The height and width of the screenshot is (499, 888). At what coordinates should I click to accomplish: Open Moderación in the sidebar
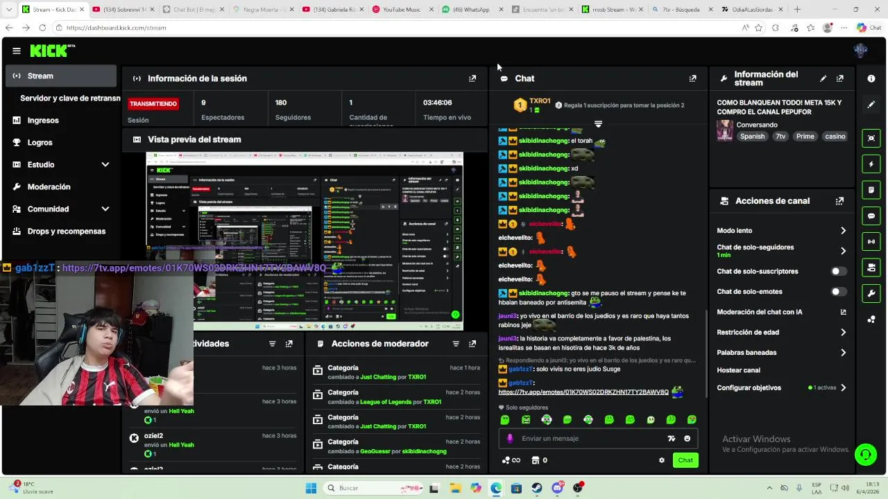[49, 187]
